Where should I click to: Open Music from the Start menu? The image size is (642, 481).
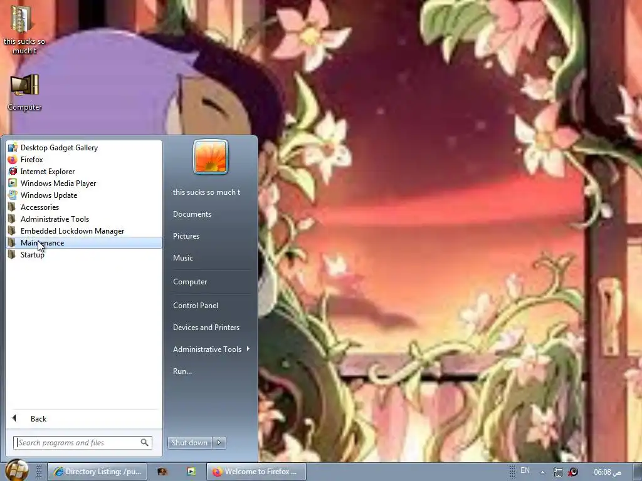click(x=183, y=258)
